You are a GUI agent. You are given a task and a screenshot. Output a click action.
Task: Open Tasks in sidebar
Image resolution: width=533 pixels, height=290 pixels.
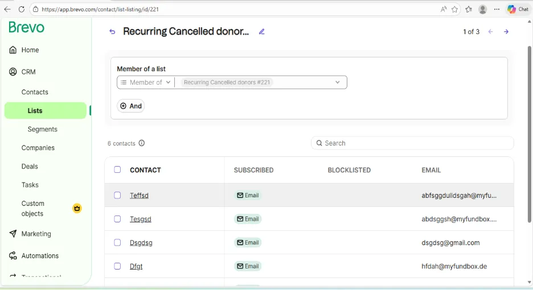click(30, 185)
